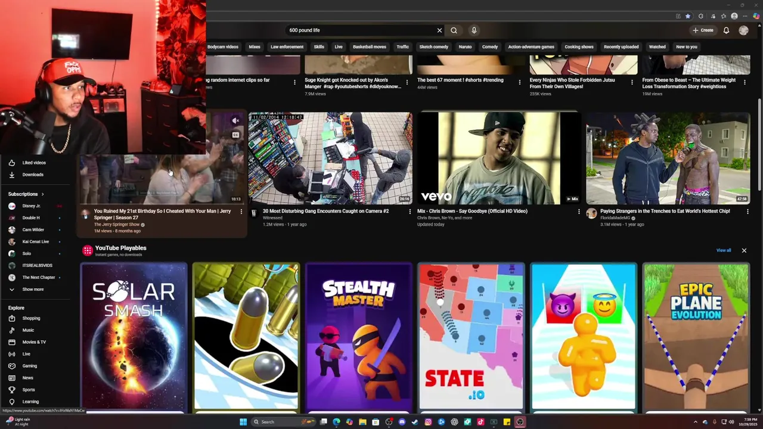Toggle mute on the Jerry Springer preview
Screen dimensions: 763x429
pyautogui.click(x=235, y=121)
